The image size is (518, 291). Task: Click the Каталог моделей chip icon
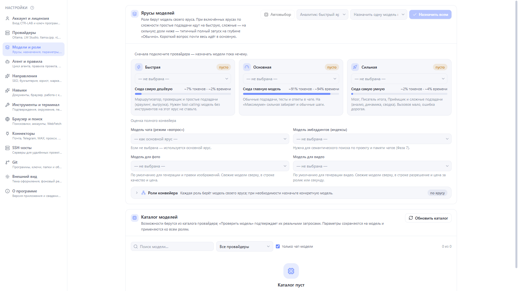135,218
